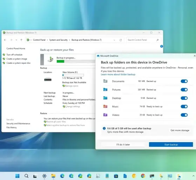The width and height of the screenshot is (196, 180).
Task: Select System and Security breadcrumb
Action: pos(58,40)
